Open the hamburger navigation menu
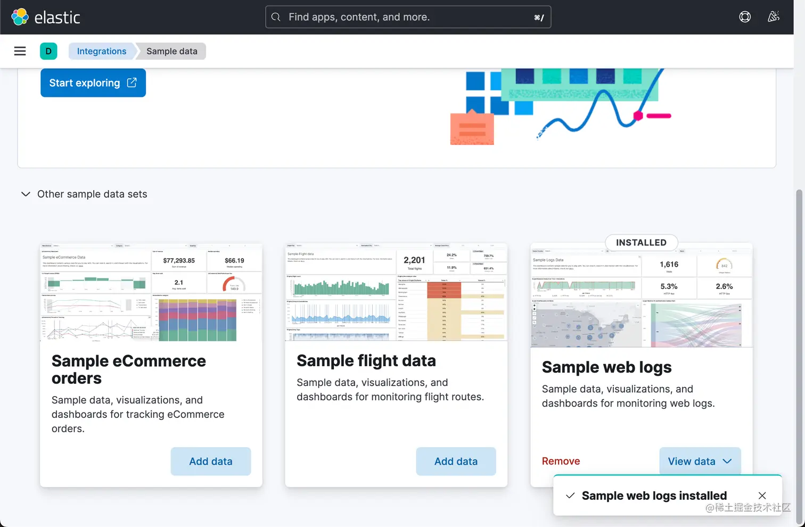805x527 pixels. tap(20, 51)
